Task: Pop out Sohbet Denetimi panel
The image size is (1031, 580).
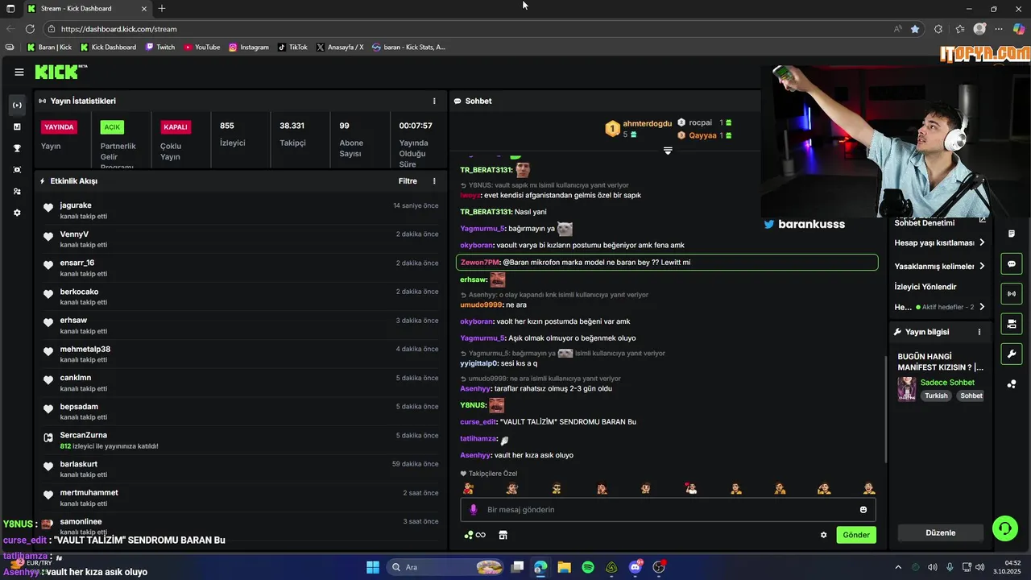Action: [982, 220]
